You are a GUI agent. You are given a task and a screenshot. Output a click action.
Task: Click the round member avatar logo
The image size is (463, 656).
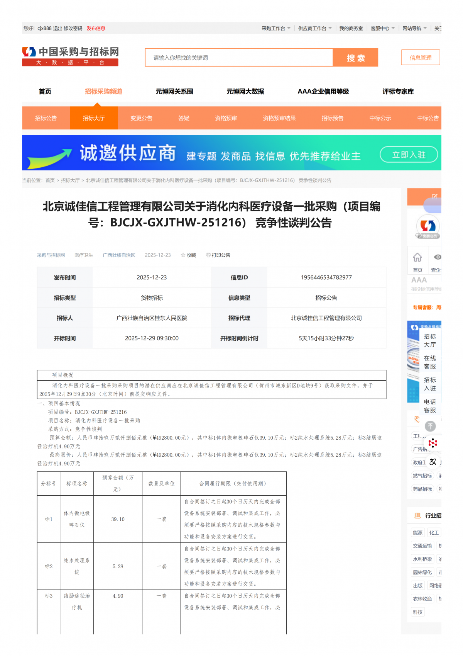428,226
